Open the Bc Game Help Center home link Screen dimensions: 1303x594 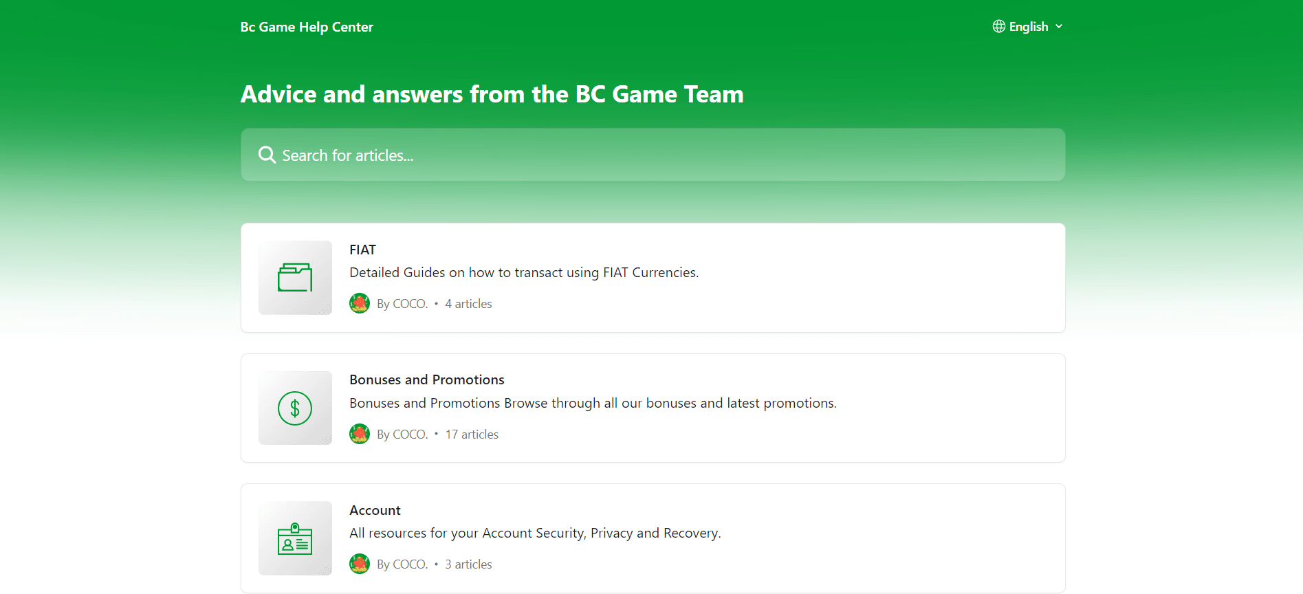point(306,27)
